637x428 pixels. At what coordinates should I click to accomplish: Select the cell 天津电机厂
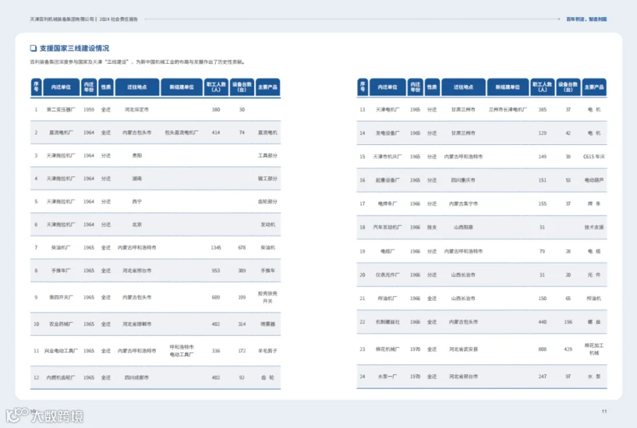(388, 110)
